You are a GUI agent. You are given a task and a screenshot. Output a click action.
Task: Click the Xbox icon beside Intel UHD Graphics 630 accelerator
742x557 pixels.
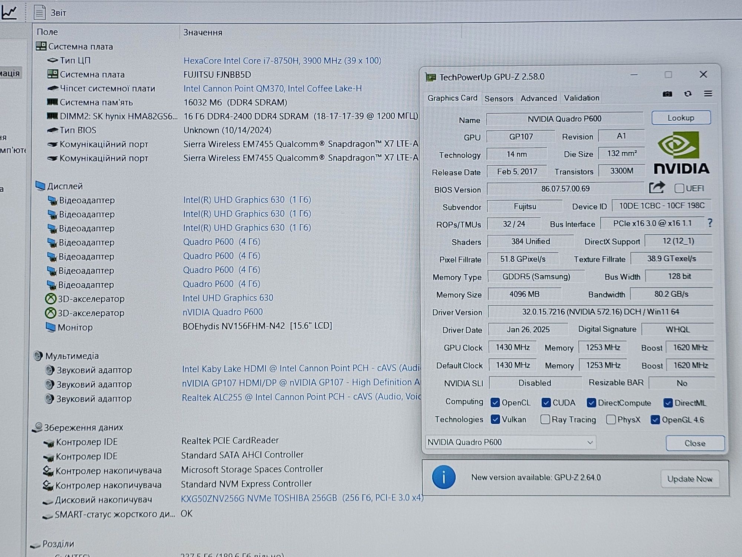point(50,299)
